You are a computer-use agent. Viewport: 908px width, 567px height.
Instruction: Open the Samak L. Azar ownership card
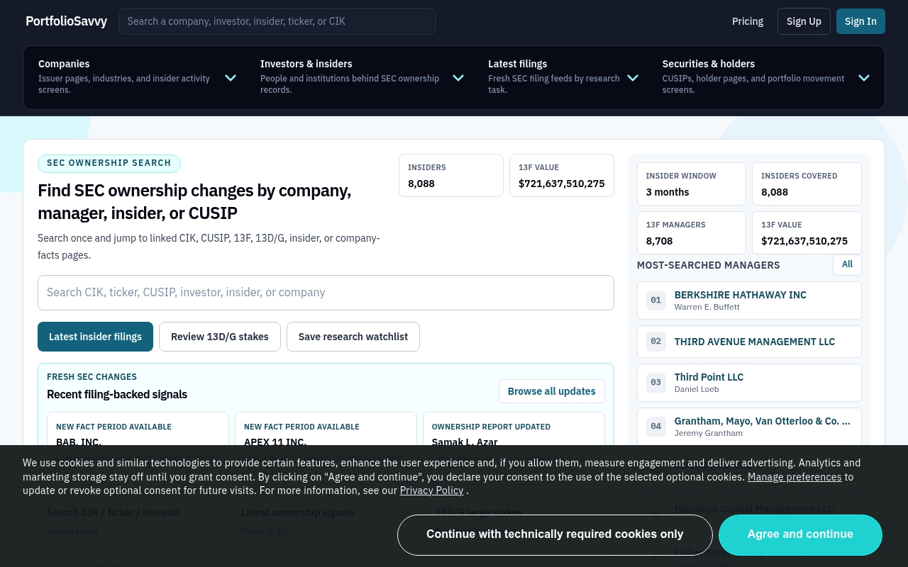coord(514,430)
